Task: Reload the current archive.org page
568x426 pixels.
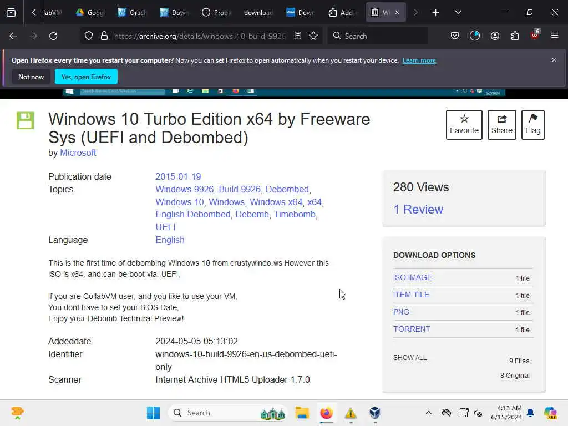Action: click(53, 36)
